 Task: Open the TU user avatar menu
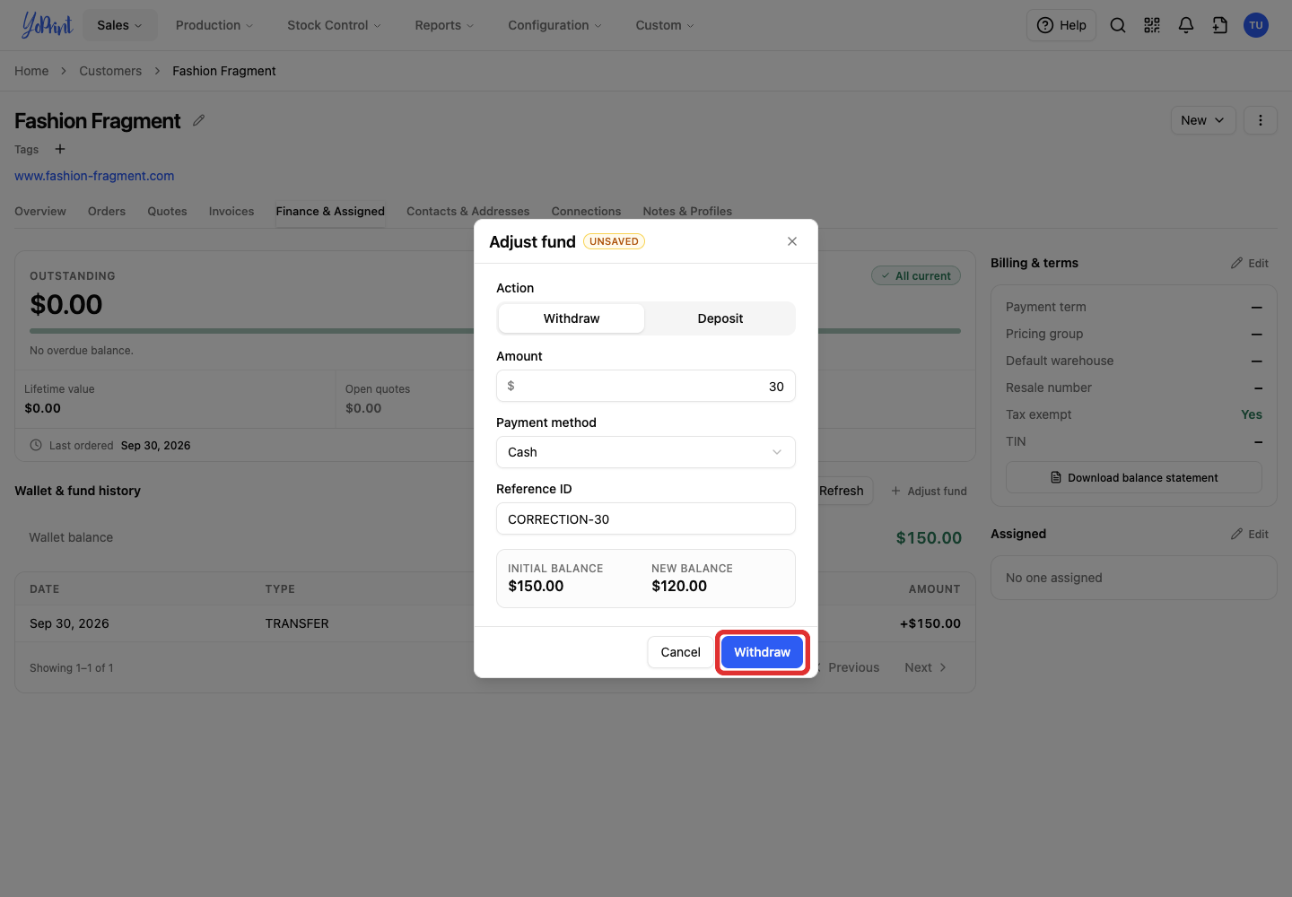1256,25
